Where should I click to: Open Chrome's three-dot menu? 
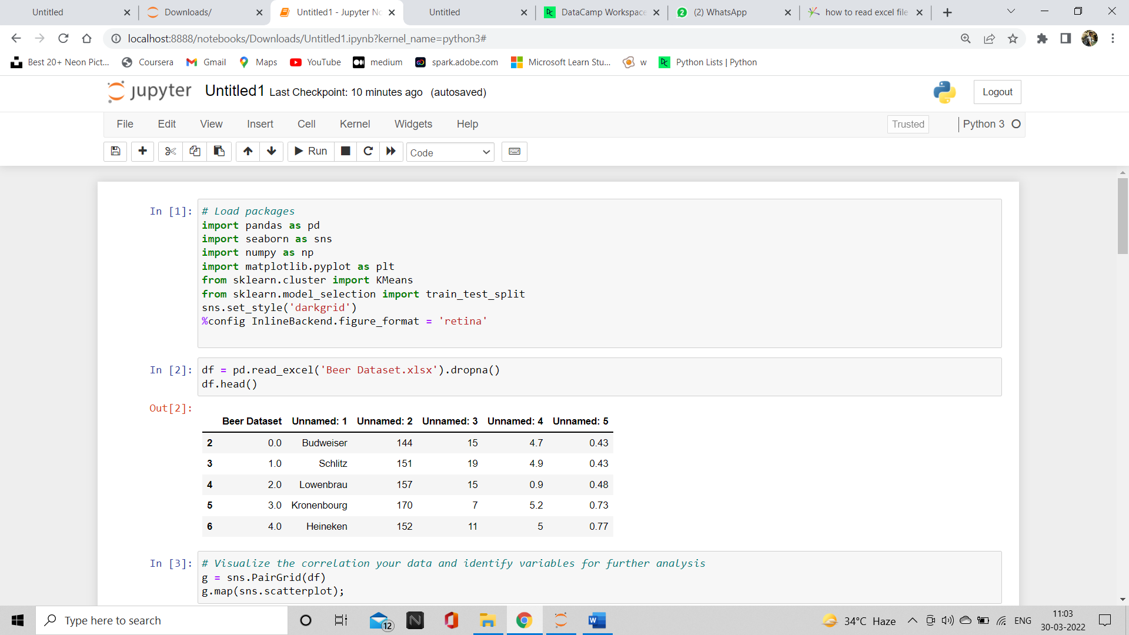[x=1113, y=39]
